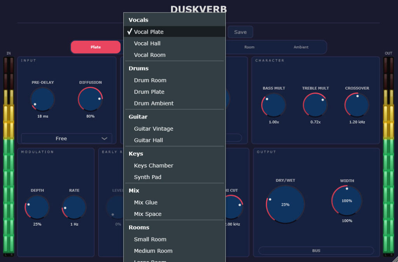This screenshot has height=262, width=398.
Task: Click the Save button
Action: pyautogui.click(x=240, y=32)
